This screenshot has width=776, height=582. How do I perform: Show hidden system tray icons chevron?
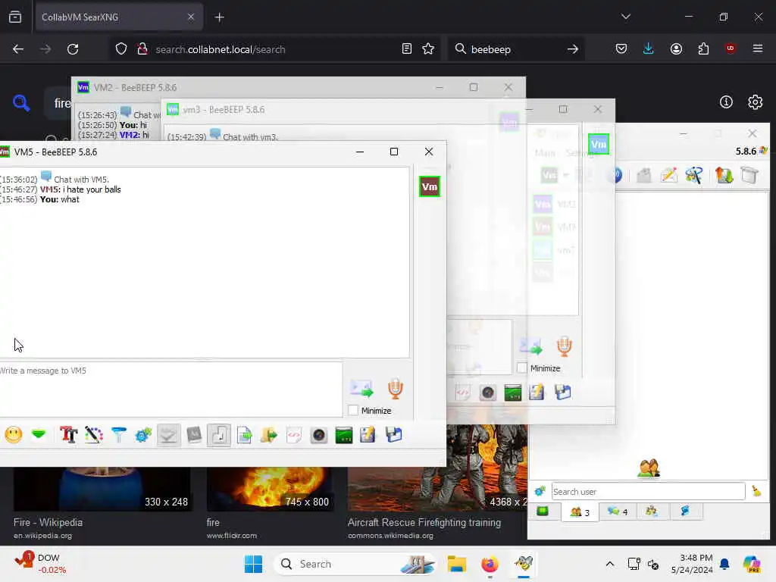[x=610, y=564]
